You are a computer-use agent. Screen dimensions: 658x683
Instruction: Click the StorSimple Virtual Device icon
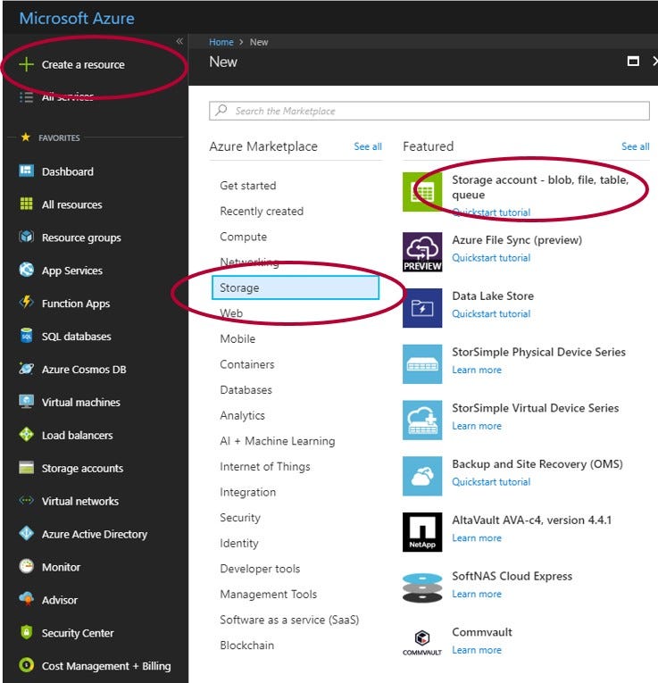[x=422, y=421]
